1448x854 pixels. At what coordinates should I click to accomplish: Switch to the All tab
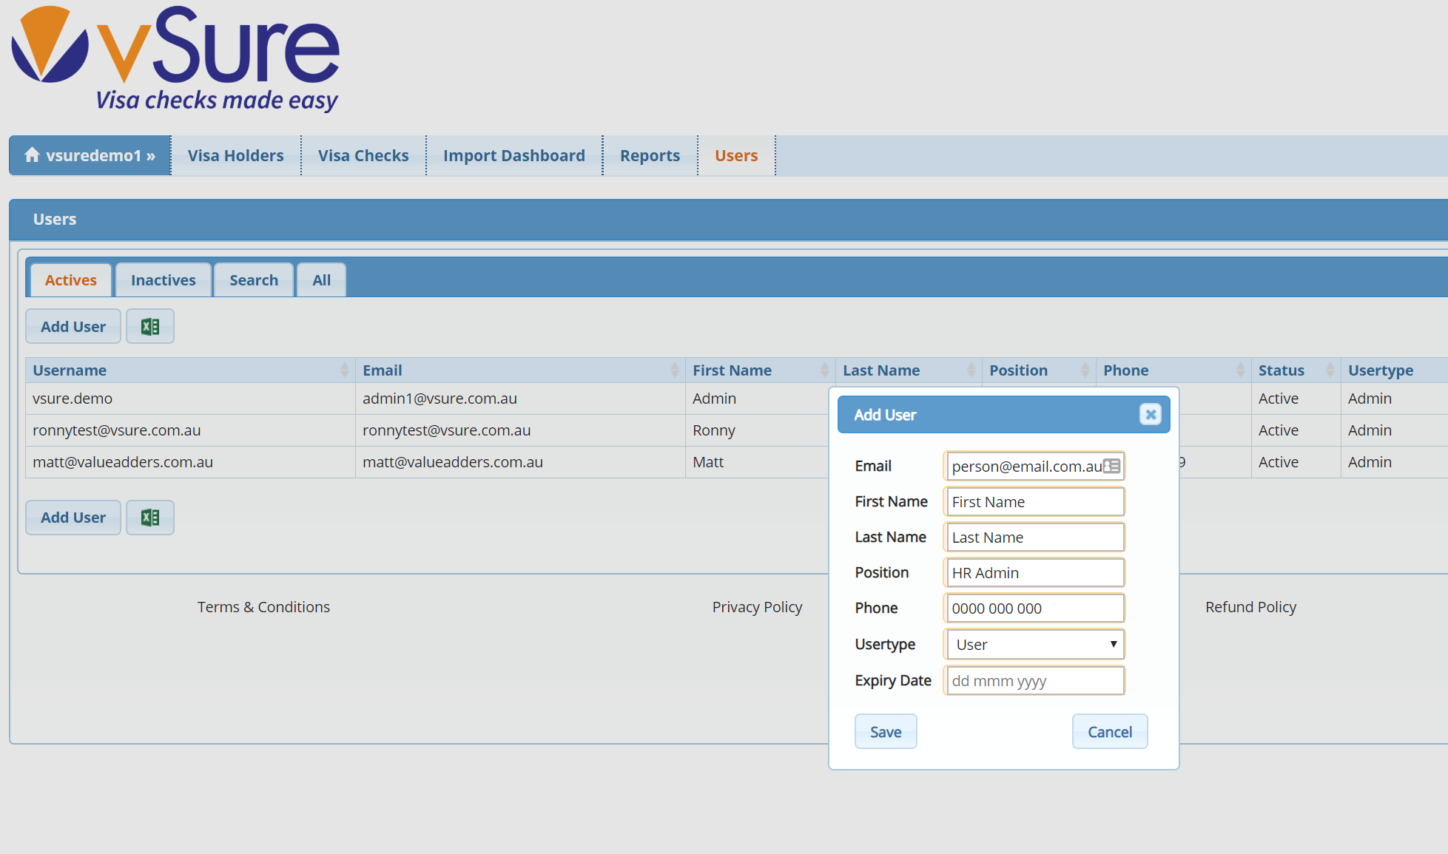coord(321,280)
